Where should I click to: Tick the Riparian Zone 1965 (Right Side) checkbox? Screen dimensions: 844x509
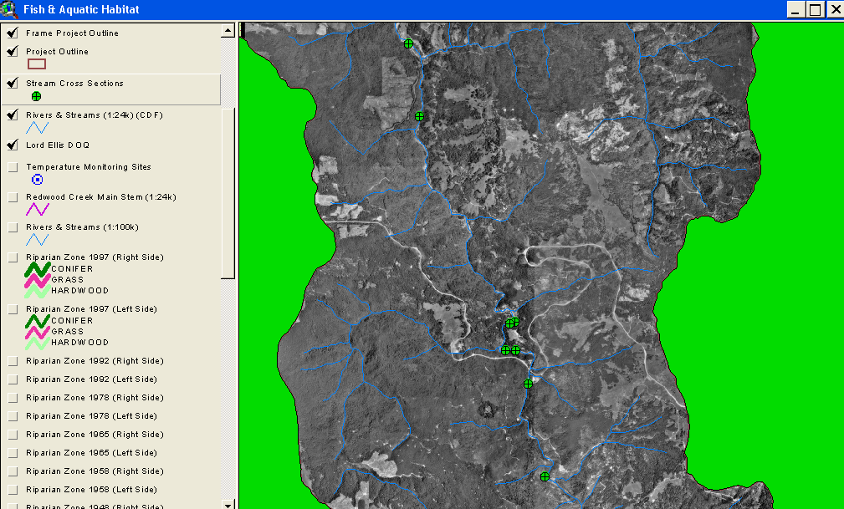point(13,435)
